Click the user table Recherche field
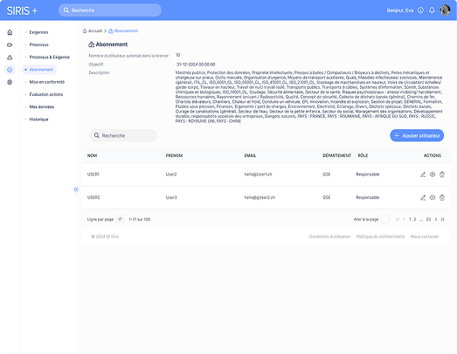 122,135
